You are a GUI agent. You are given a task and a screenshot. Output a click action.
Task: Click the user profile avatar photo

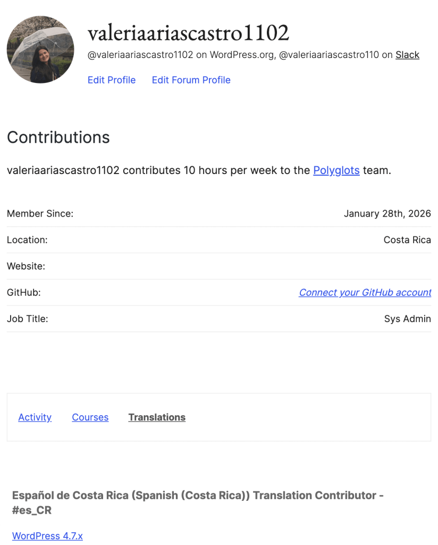[x=40, y=49]
